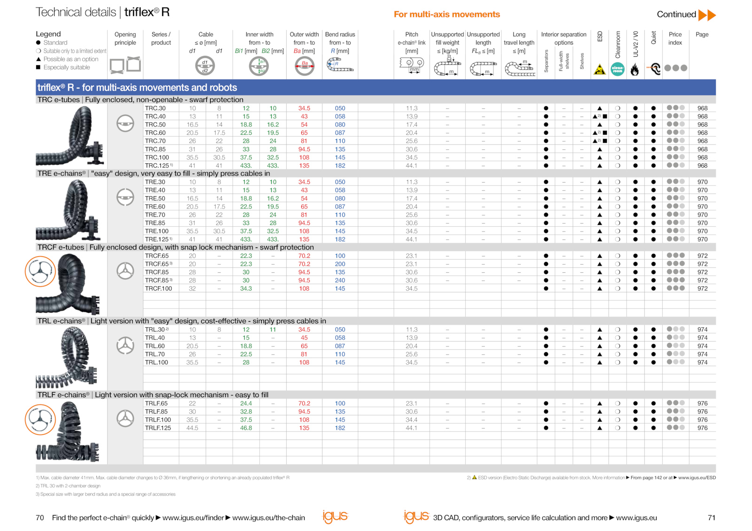Select the TRC e-tubes product image

click(x=70, y=135)
